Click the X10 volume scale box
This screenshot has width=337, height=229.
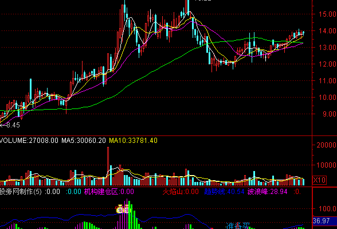pyautogui.click(x=319, y=180)
